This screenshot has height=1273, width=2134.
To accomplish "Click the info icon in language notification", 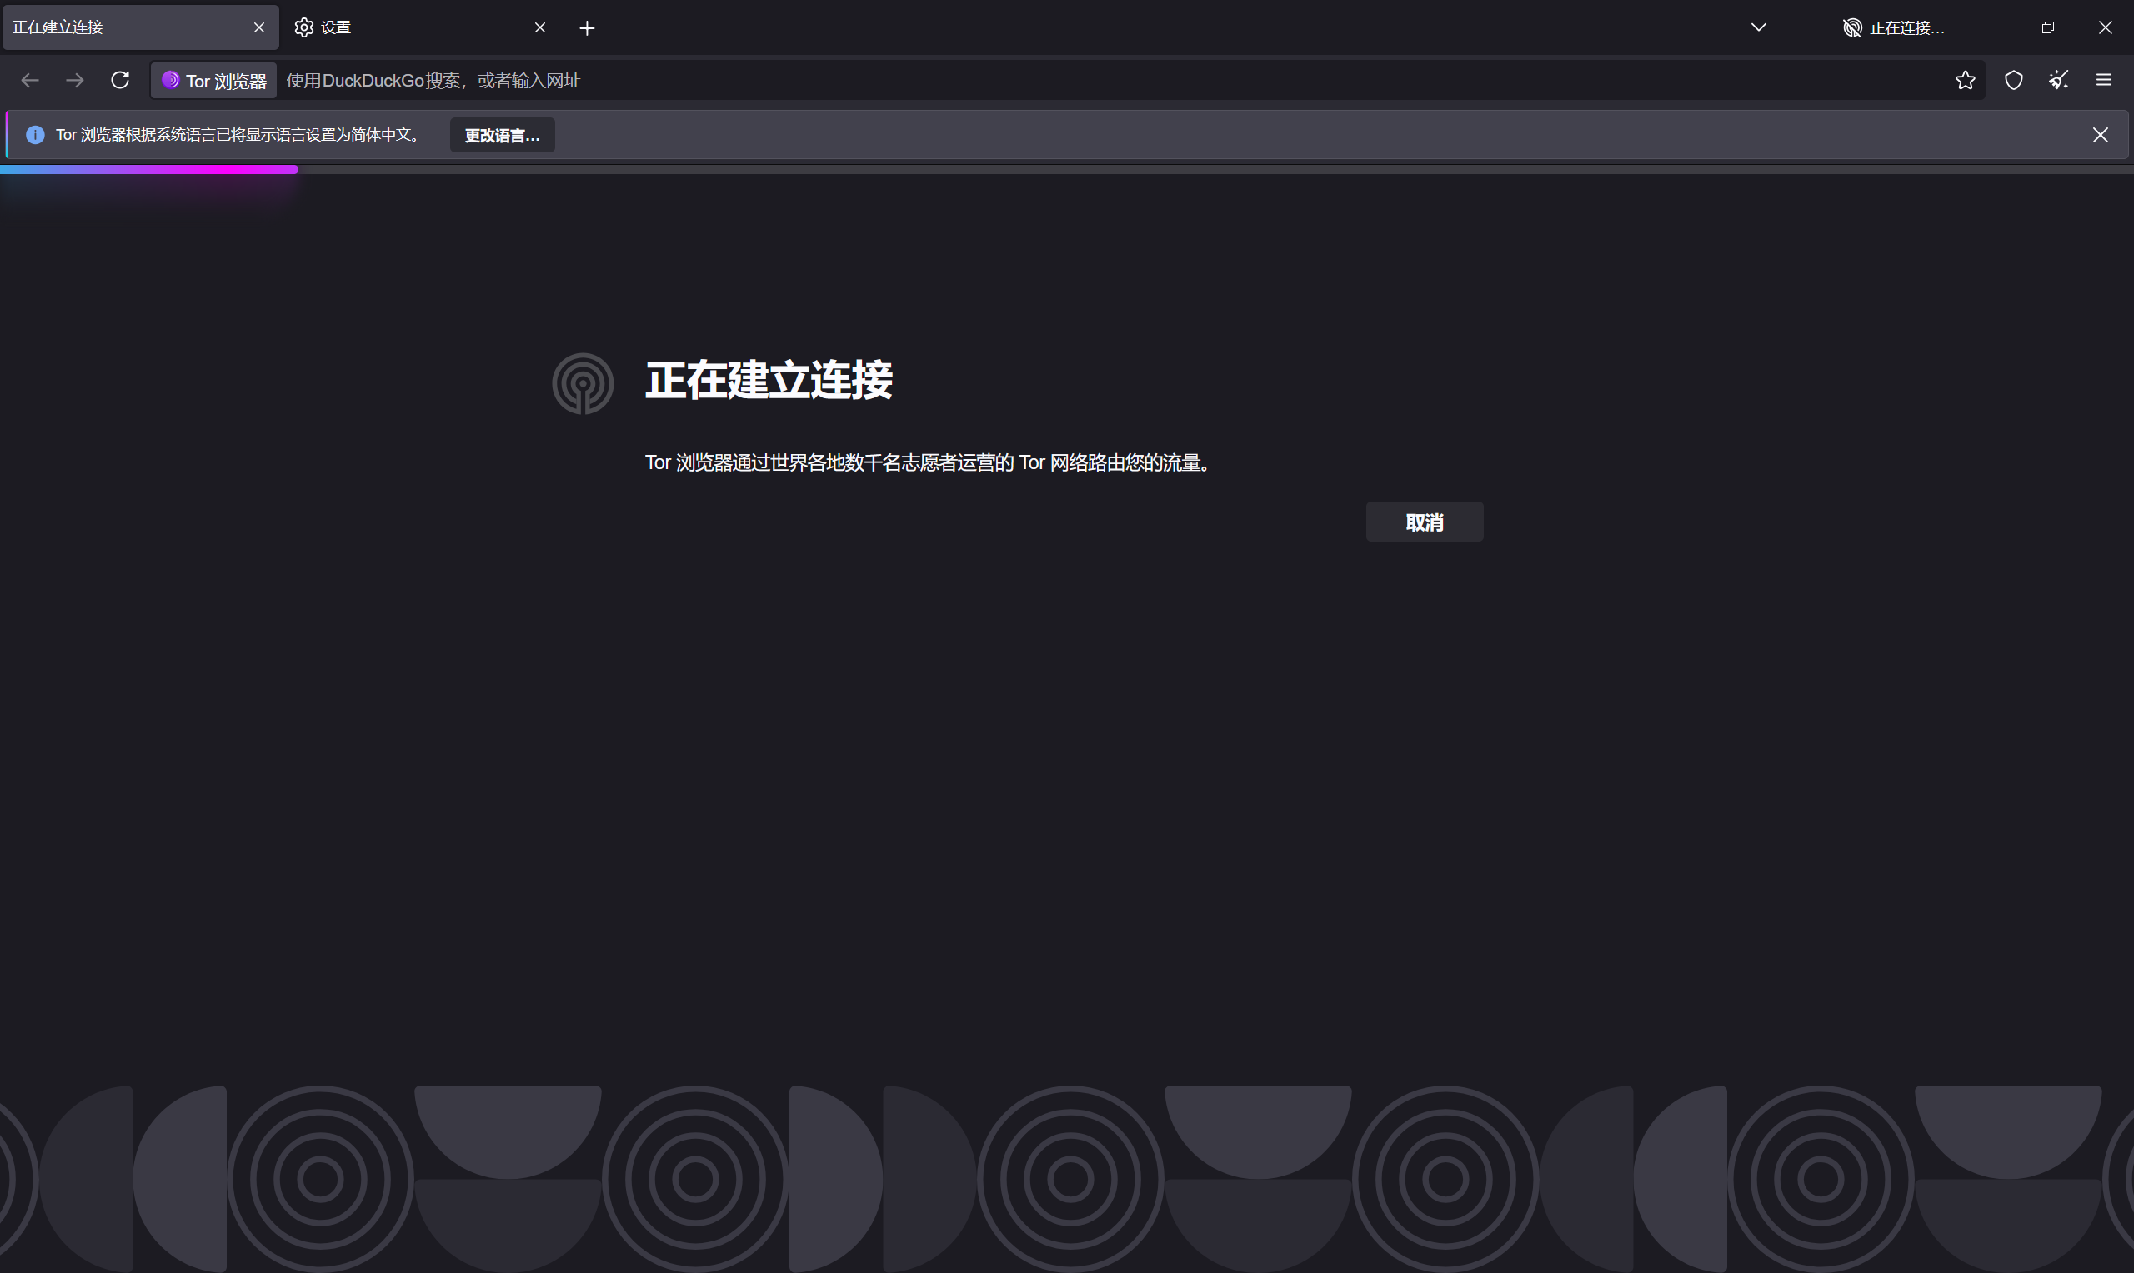I will tap(35, 135).
